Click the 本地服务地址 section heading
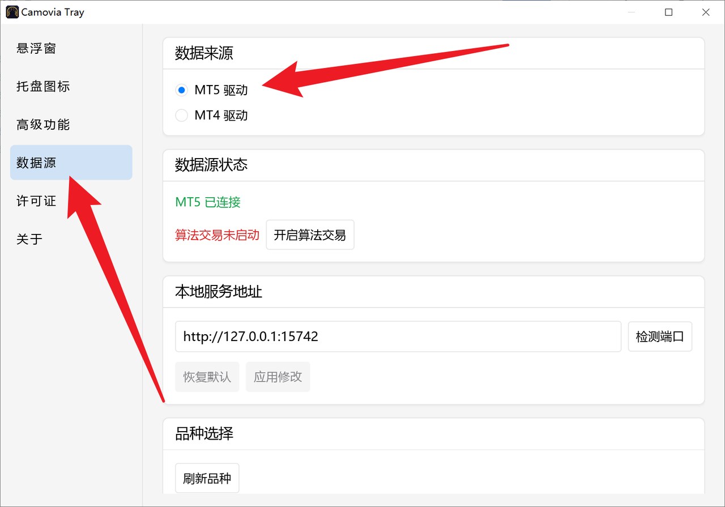Image resolution: width=725 pixels, height=507 pixels. 219,292
